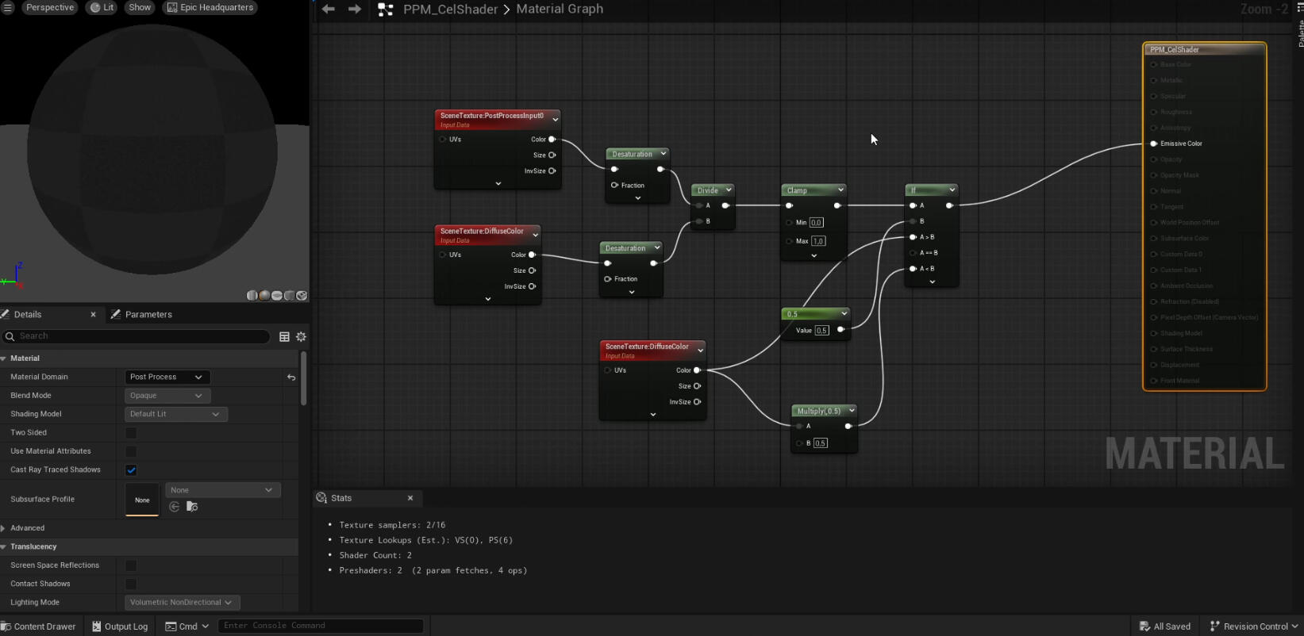Enable the Two Sided checkbox

131,433
